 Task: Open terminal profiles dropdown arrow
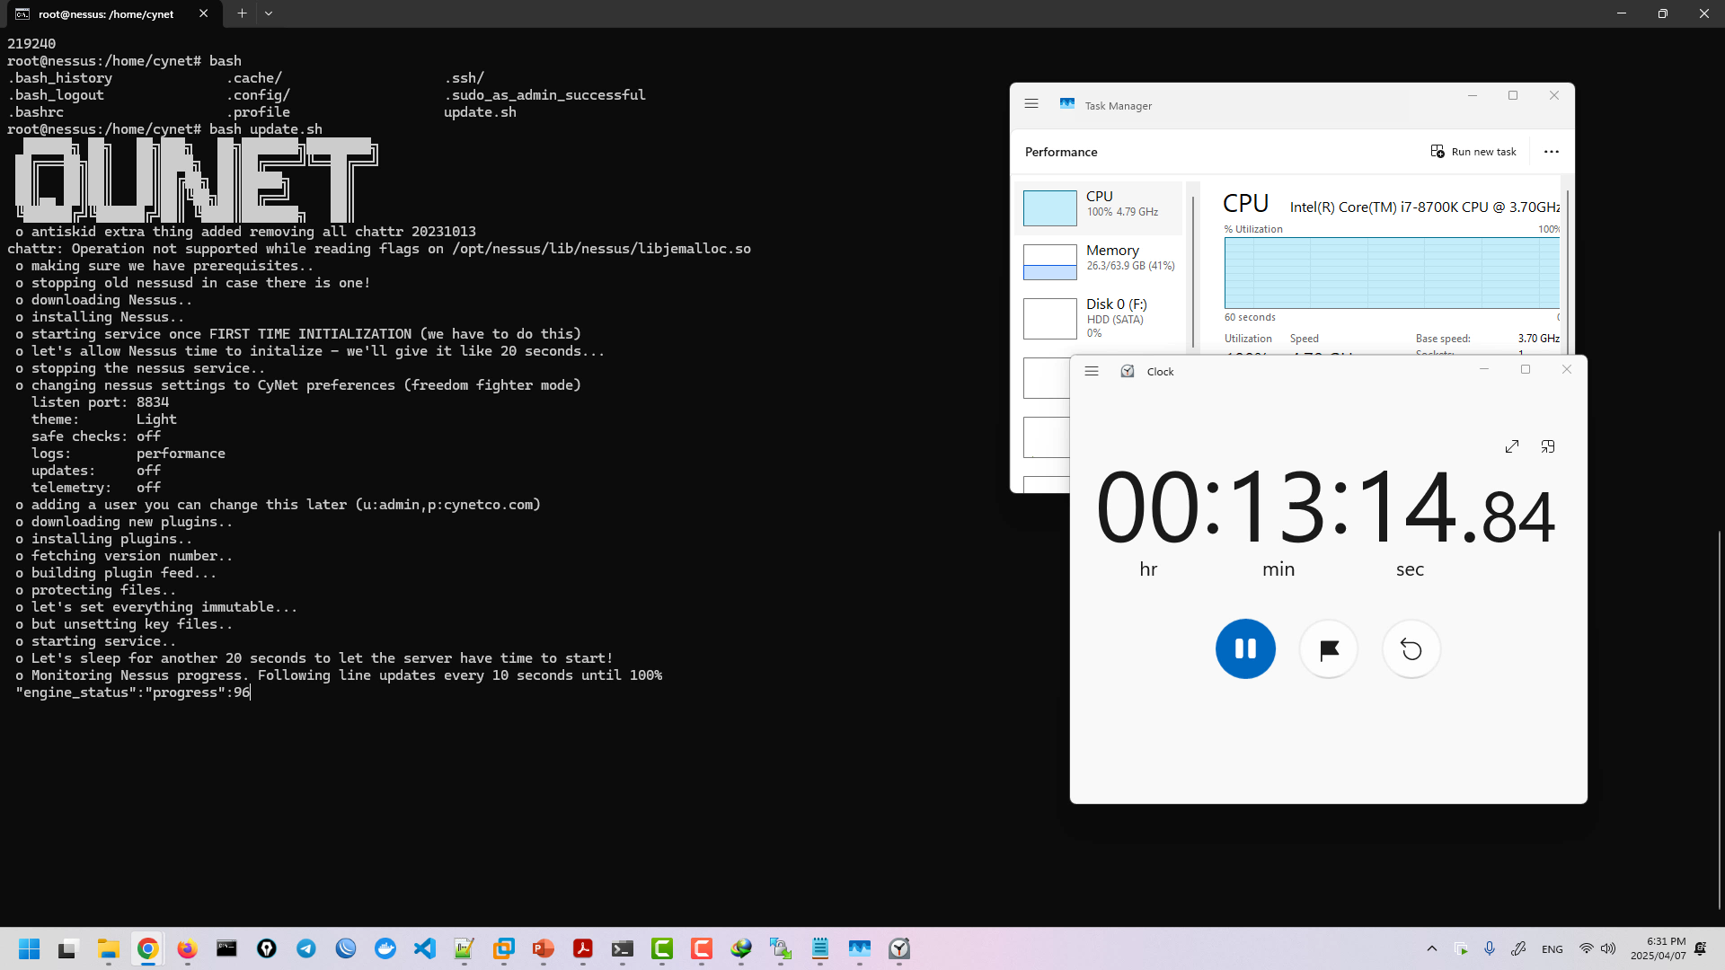(x=269, y=13)
